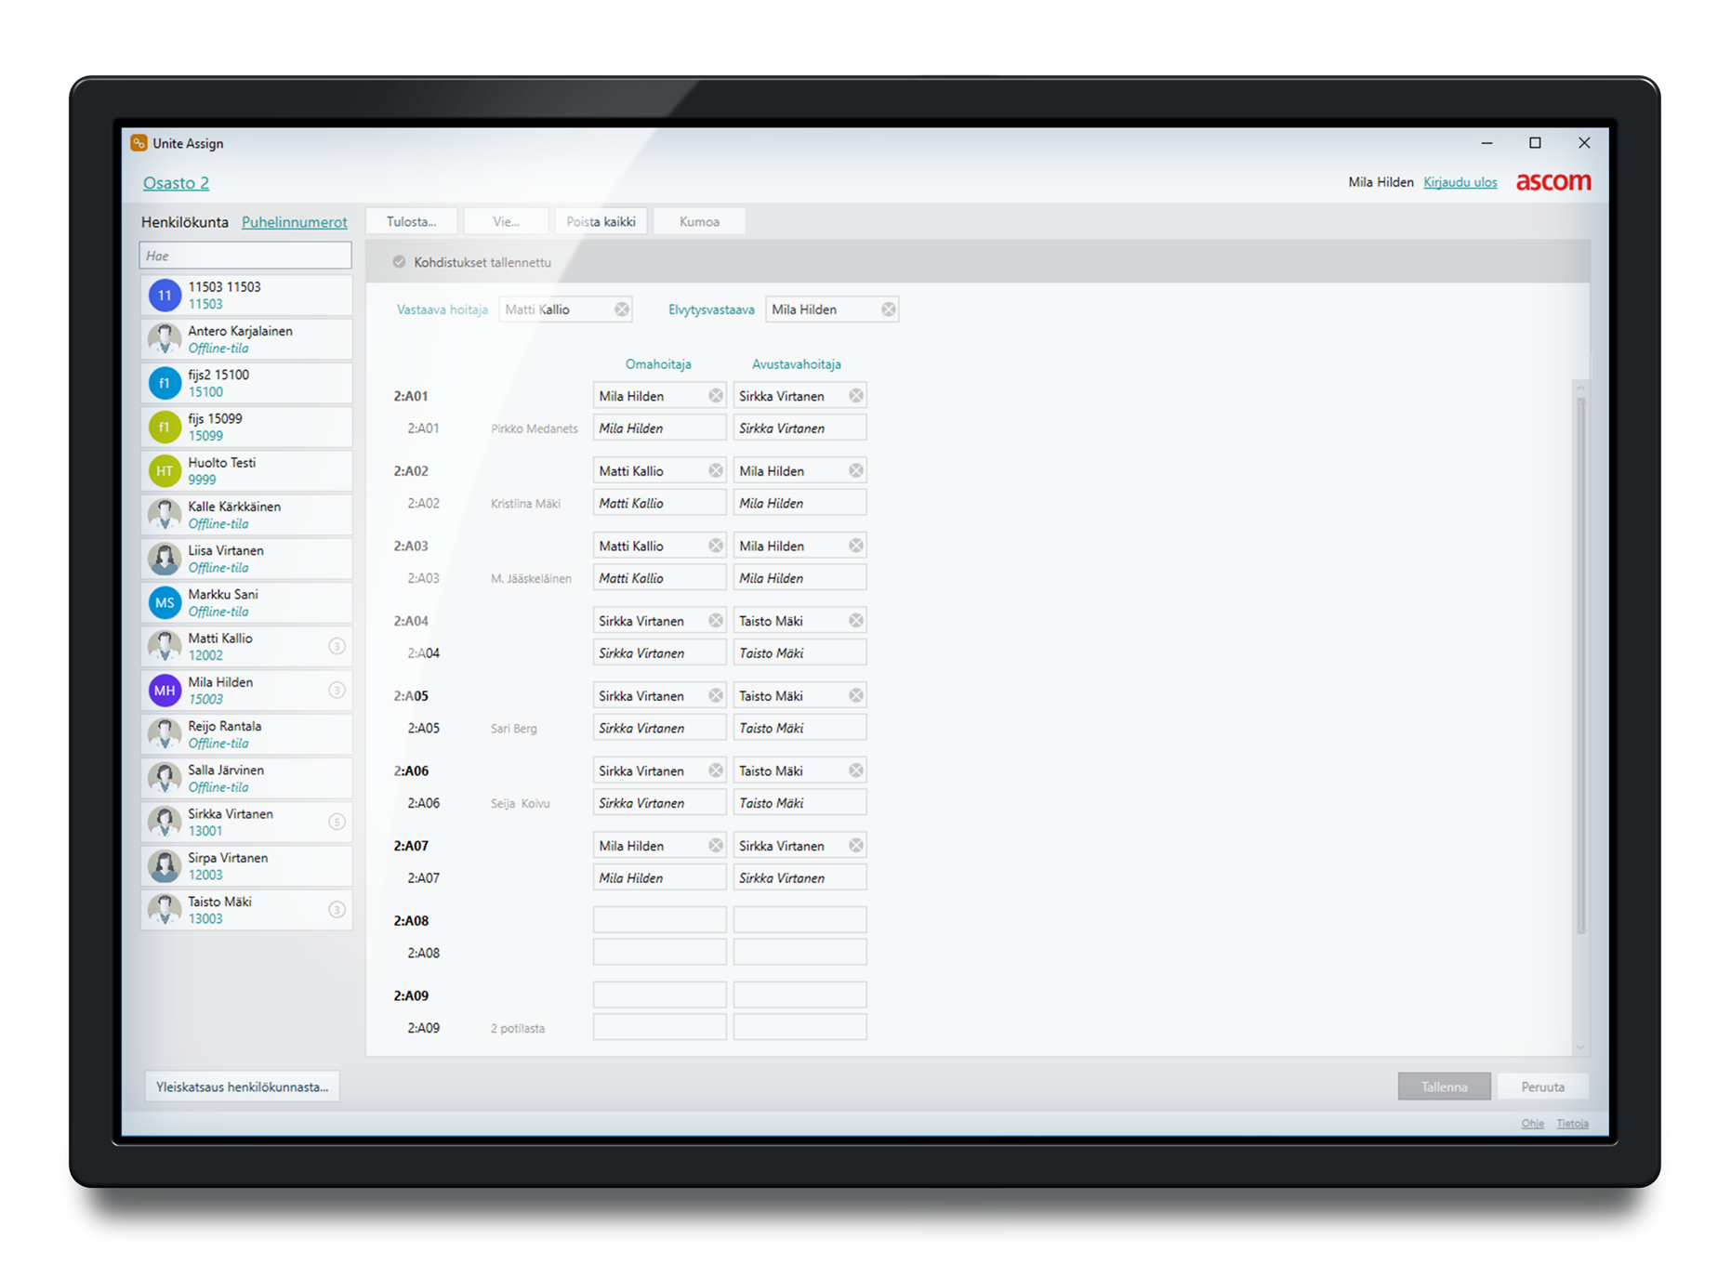
Task: Remove Taisto Mäki as Avustavahoitaja for 2:A04
Action: point(856,621)
